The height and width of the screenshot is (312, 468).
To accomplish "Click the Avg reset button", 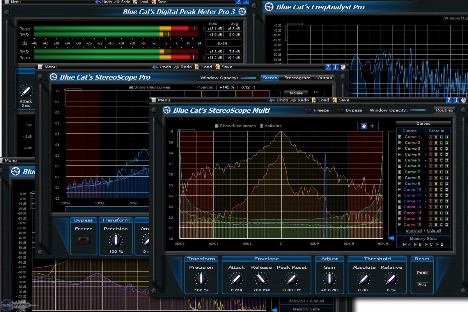I will 422,284.
